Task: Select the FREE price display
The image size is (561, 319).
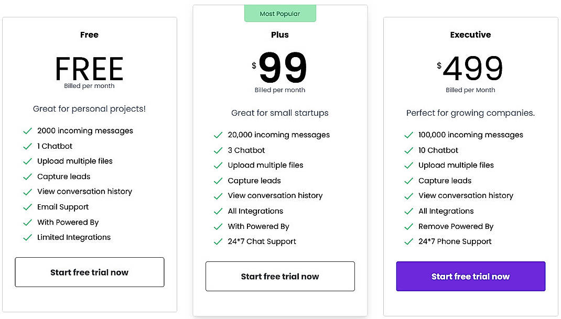Action: (89, 69)
